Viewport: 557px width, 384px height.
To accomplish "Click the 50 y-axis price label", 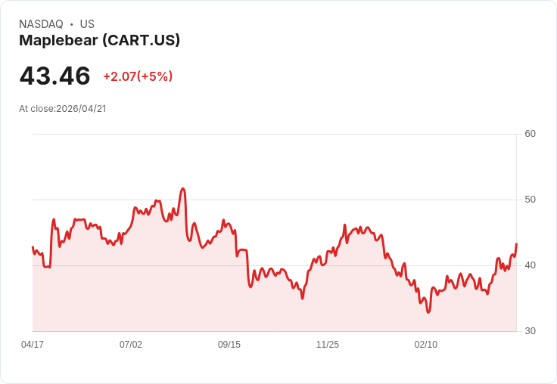I will pos(530,200).
